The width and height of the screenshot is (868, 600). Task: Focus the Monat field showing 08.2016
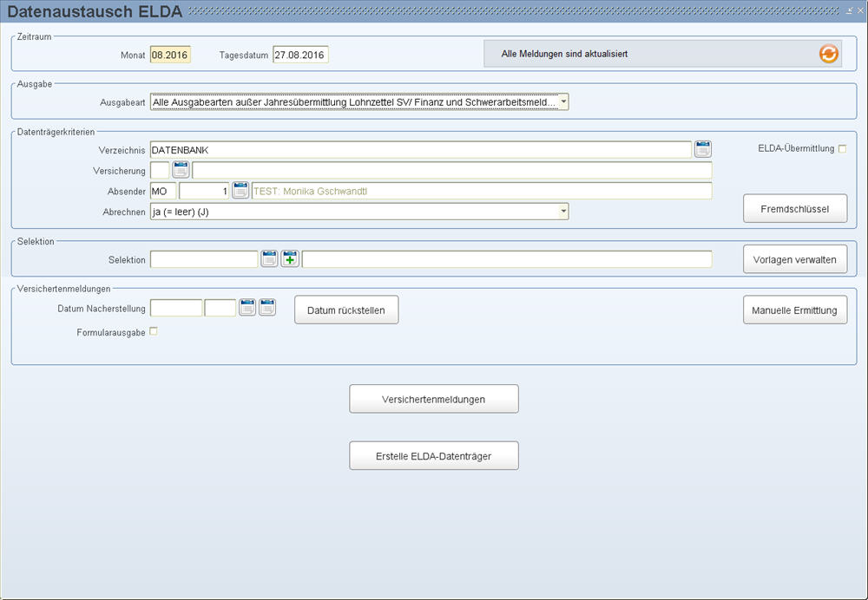tap(170, 55)
